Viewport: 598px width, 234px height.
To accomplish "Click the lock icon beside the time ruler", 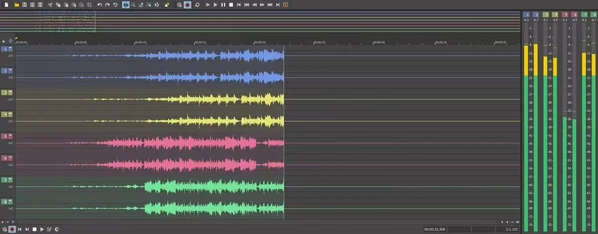I will 4,41.
